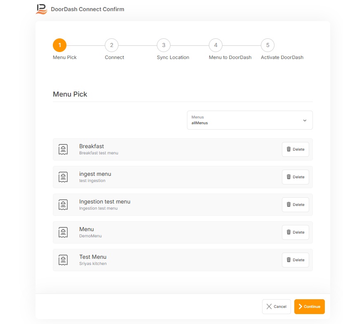The image size is (343, 324).
Task: Click the Ingestion test menu receipt icon
Action: pyautogui.click(x=63, y=205)
